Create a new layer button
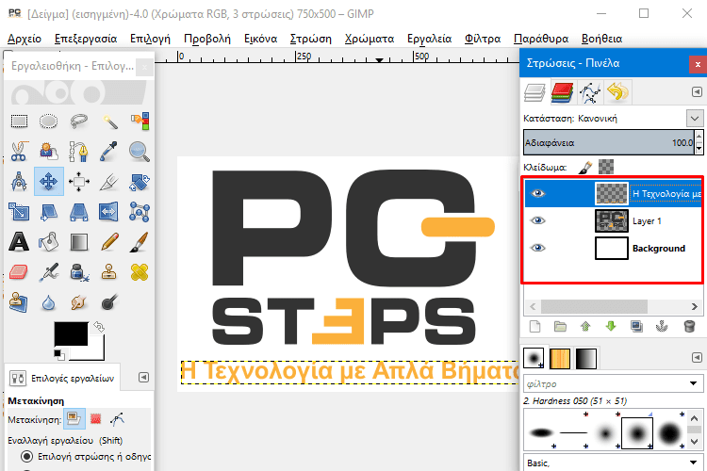Image resolution: width=707 pixels, height=471 pixels. (x=534, y=326)
